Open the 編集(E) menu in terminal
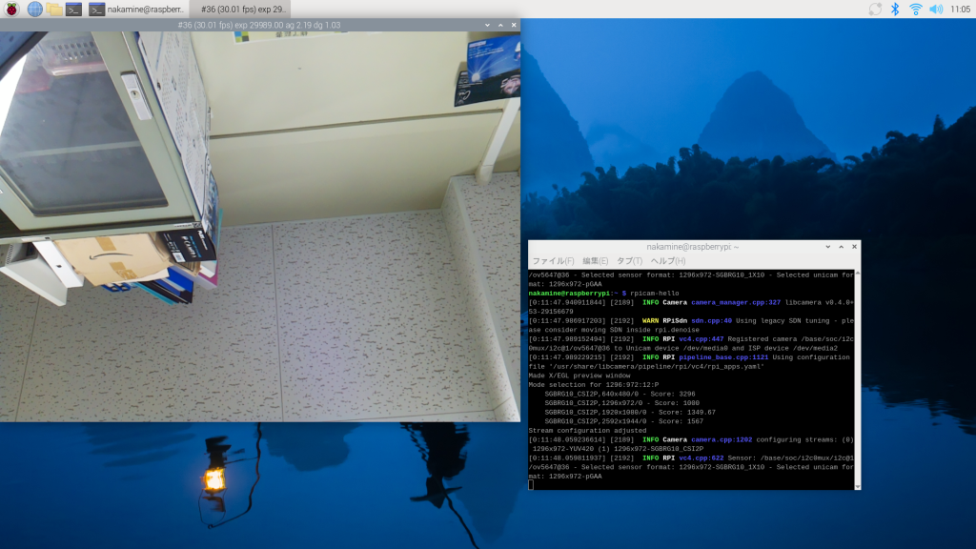976x549 pixels. (x=595, y=260)
